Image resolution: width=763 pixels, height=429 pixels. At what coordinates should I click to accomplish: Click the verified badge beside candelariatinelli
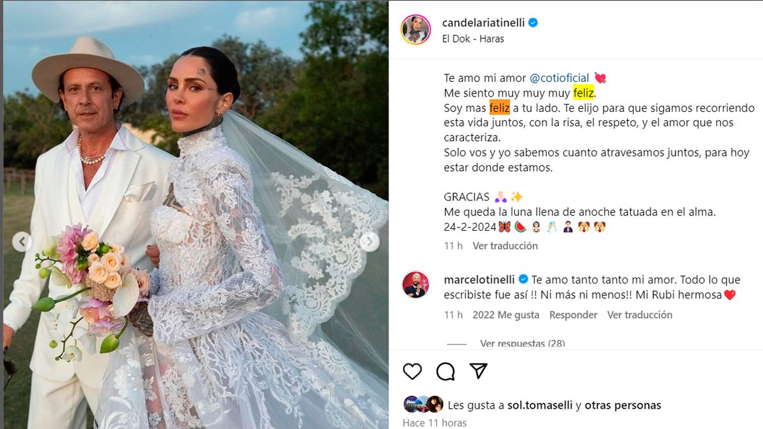tap(533, 23)
